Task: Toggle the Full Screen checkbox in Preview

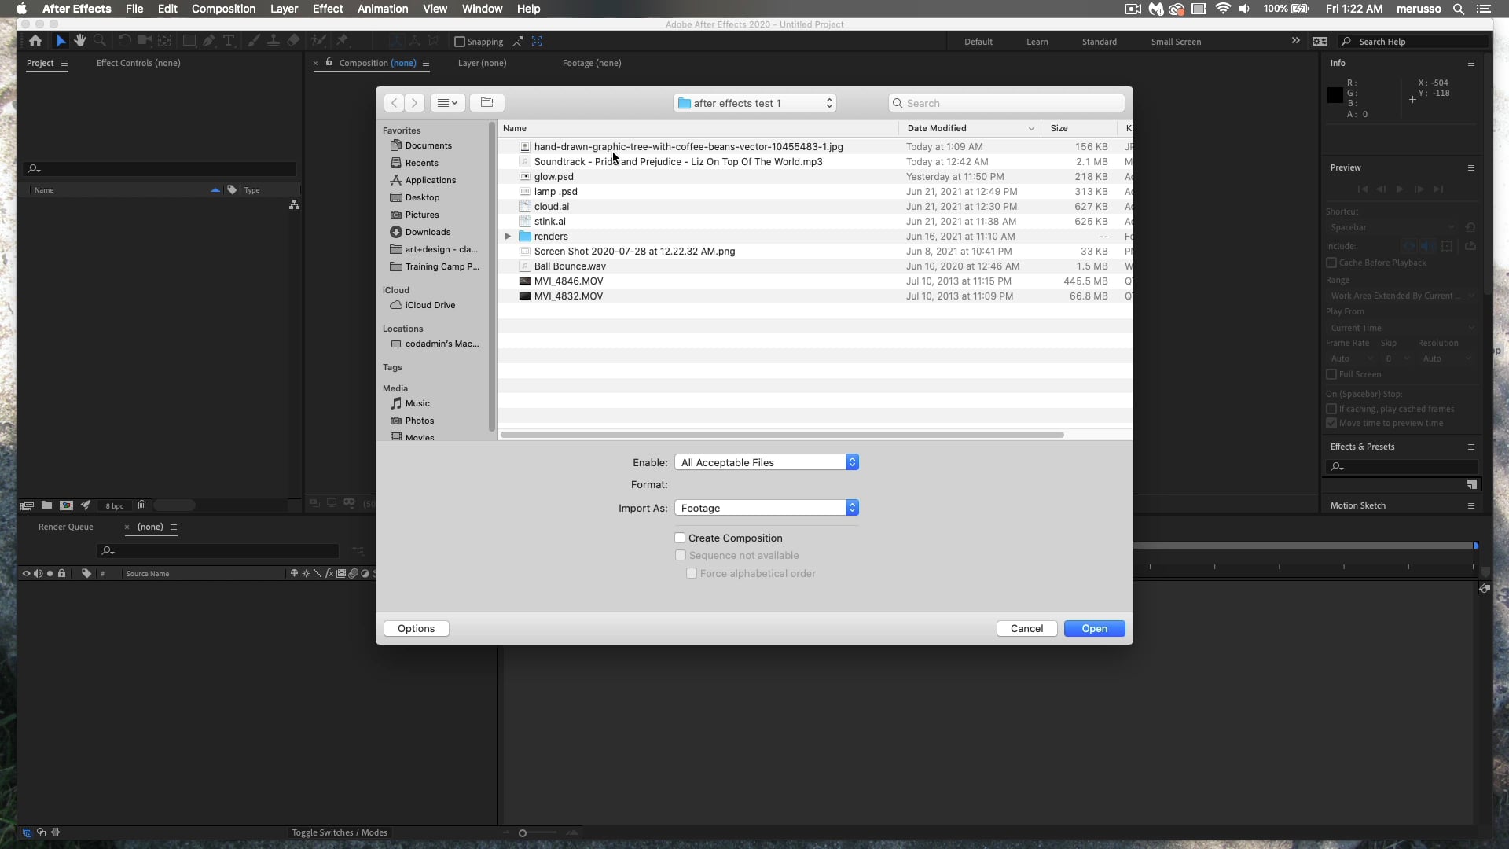Action: coord(1331,374)
